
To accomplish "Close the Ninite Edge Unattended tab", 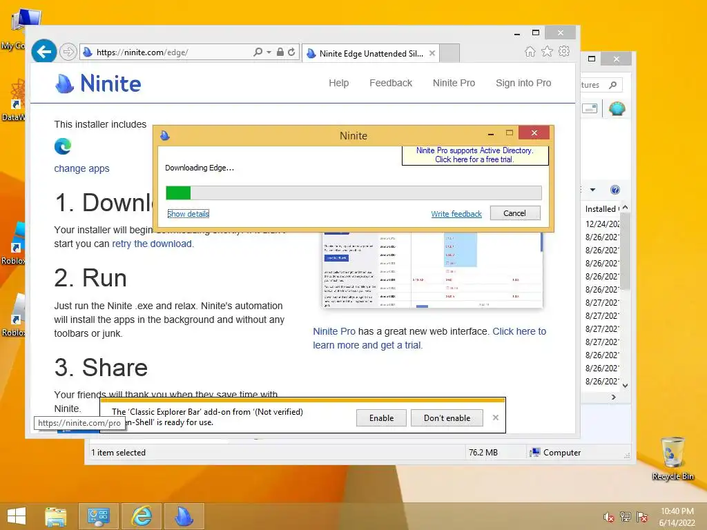I will [x=432, y=53].
